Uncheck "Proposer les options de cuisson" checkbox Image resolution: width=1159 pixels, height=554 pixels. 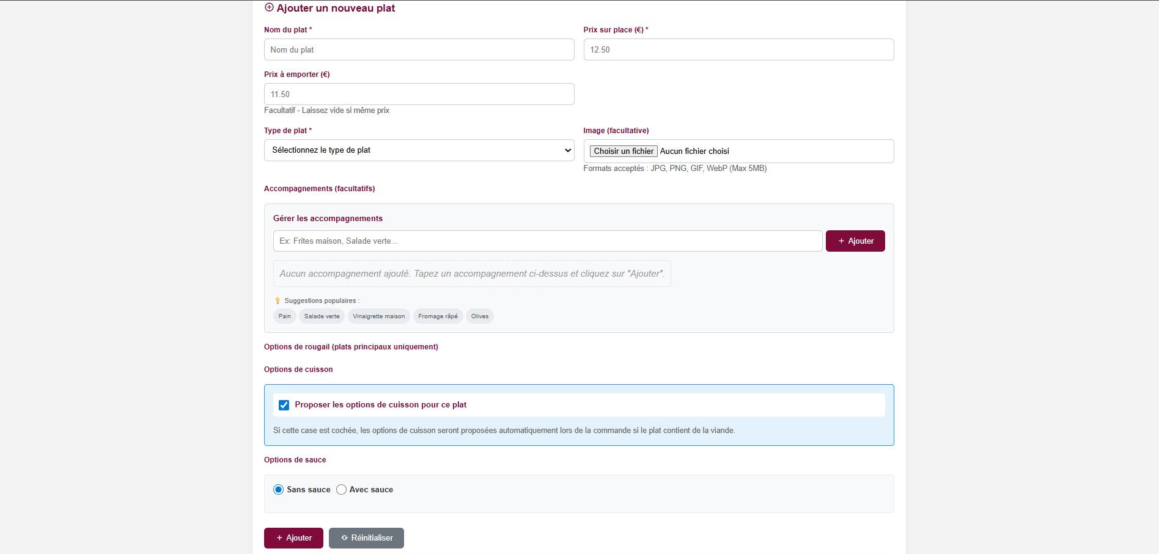(x=284, y=405)
